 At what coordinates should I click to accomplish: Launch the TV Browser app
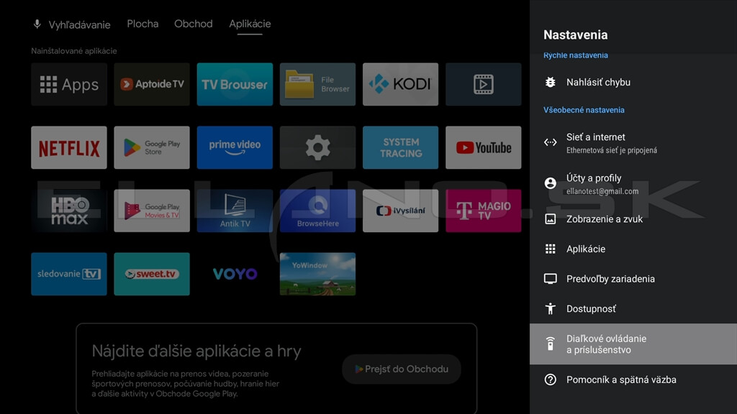(x=235, y=85)
